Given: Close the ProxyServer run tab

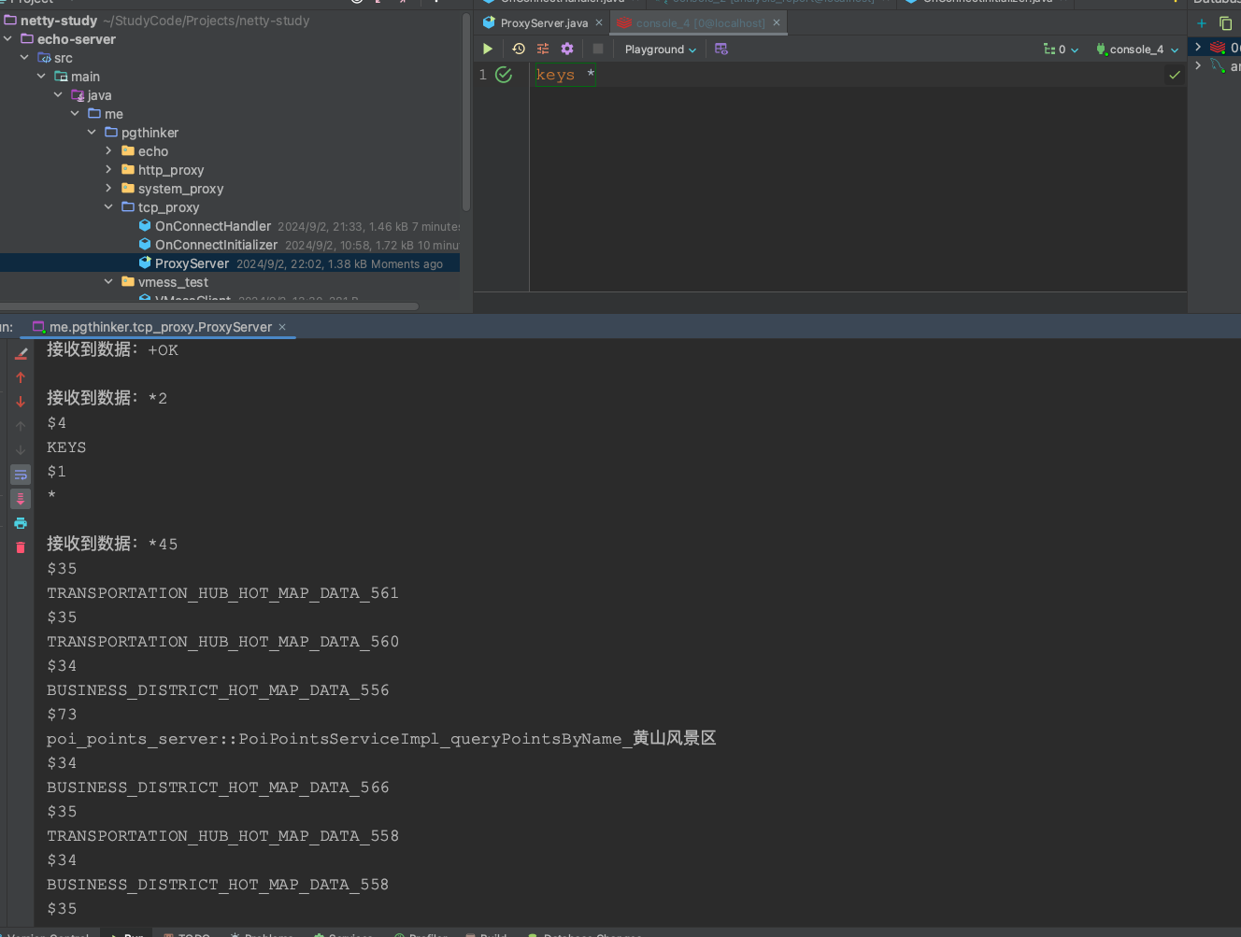Looking at the screenshot, I should pos(282,327).
